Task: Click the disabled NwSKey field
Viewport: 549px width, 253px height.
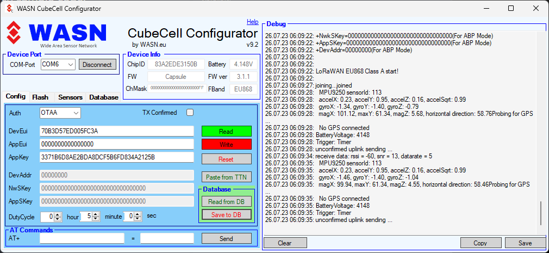Action: 116,188
